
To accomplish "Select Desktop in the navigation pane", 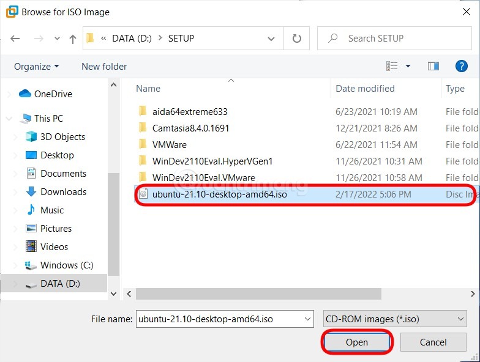I will (57, 155).
